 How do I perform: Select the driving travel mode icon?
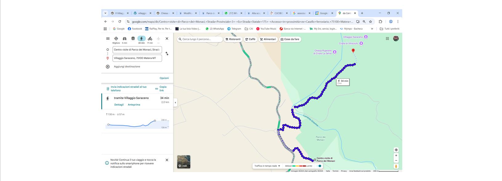coord(124,39)
